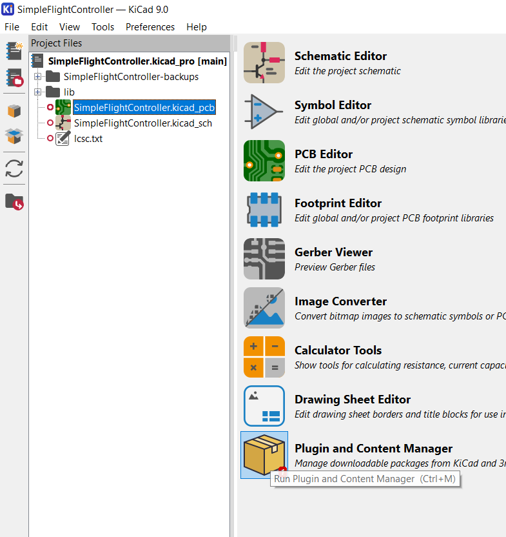The width and height of the screenshot is (506, 537).
Task: Click the kicad_sch file icon in tree
Action: pos(63,123)
